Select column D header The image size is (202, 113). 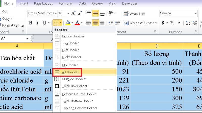pyautogui.click(x=157, y=46)
